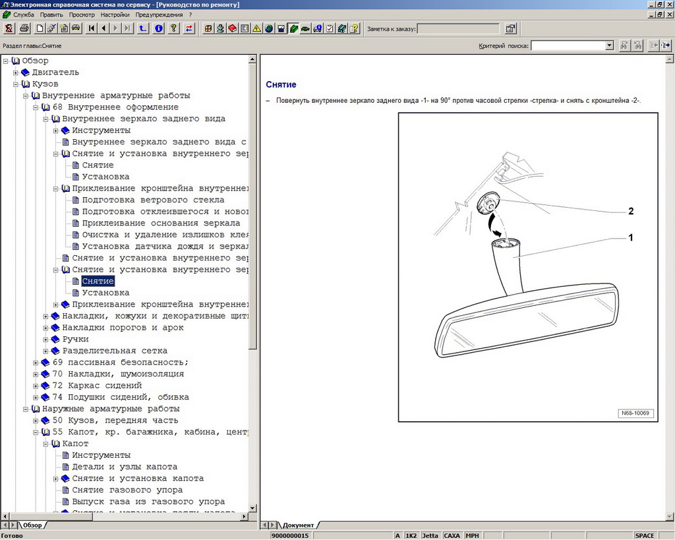
Task: Open the blue info circle icon
Action: point(159,29)
